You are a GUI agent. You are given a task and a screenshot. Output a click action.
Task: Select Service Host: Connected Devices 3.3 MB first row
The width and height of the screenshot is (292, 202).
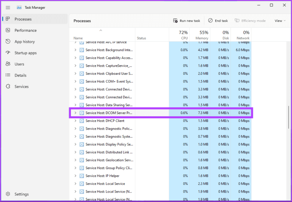tap(160, 89)
